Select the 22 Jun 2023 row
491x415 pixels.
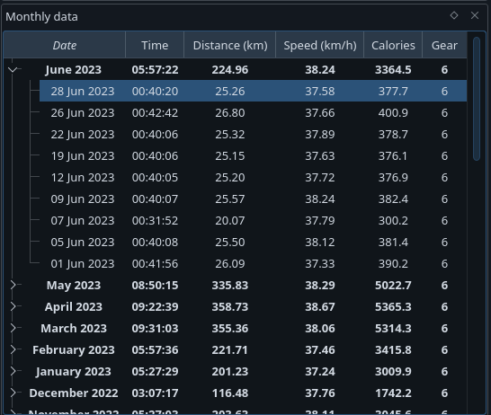[253, 134]
